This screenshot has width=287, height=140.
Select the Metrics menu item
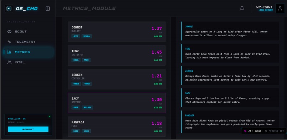coord(28,52)
